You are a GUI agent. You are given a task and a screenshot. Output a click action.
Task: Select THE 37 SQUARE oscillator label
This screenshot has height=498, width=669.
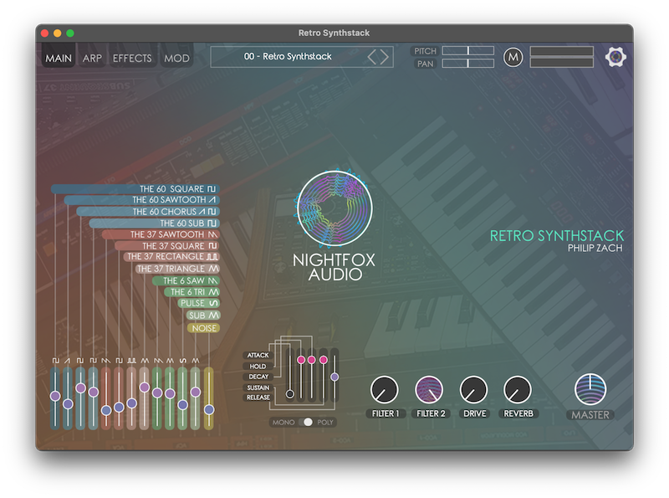pos(166,245)
